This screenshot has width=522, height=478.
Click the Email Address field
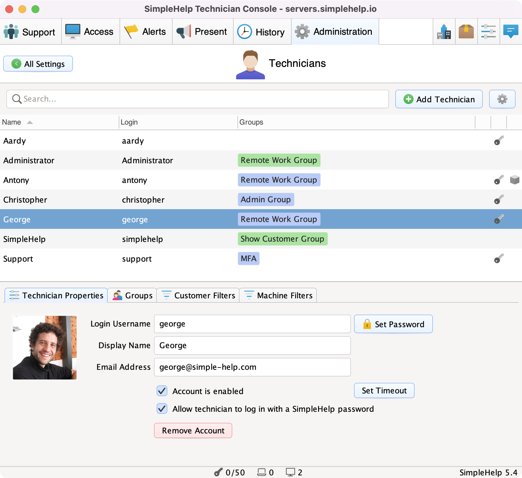pyautogui.click(x=252, y=367)
